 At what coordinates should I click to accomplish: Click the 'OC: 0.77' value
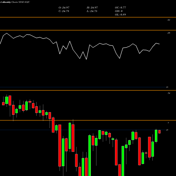pos(120,7)
